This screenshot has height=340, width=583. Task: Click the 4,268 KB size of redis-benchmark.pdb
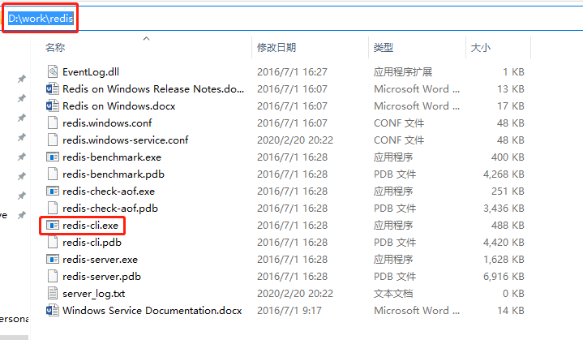(504, 174)
